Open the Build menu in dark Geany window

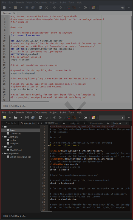(63, 112)
